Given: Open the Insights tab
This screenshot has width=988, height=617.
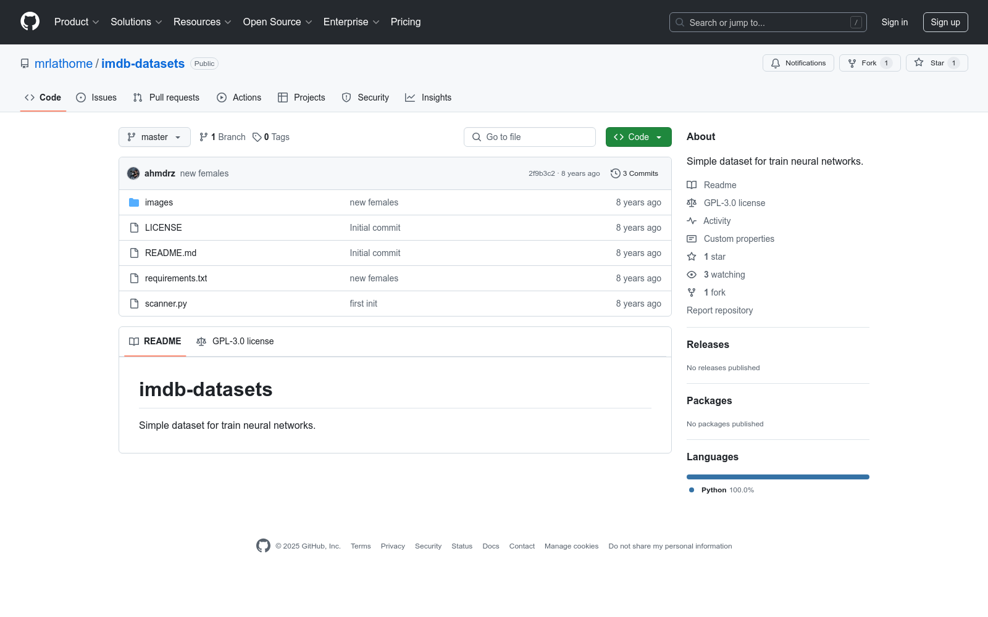Looking at the screenshot, I should [x=429, y=97].
